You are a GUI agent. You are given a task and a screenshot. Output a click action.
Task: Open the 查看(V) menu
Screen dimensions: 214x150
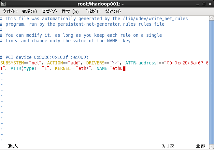pyautogui.click(x=49, y=11)
